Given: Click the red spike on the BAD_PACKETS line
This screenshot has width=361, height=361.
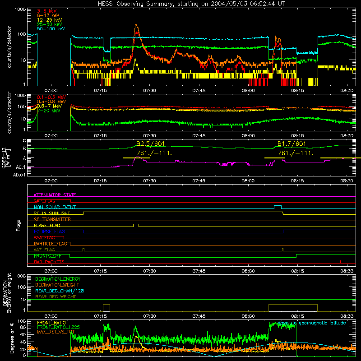Looking at the screenshot, I should 340,262.
